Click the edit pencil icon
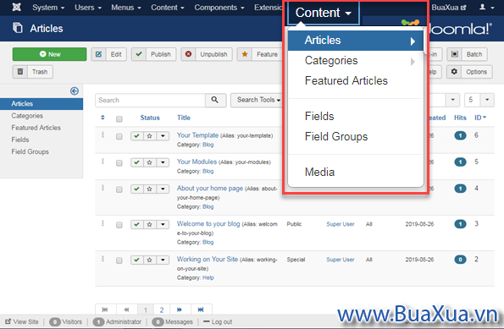Screen dimensions: 504x329 point(98,54)
